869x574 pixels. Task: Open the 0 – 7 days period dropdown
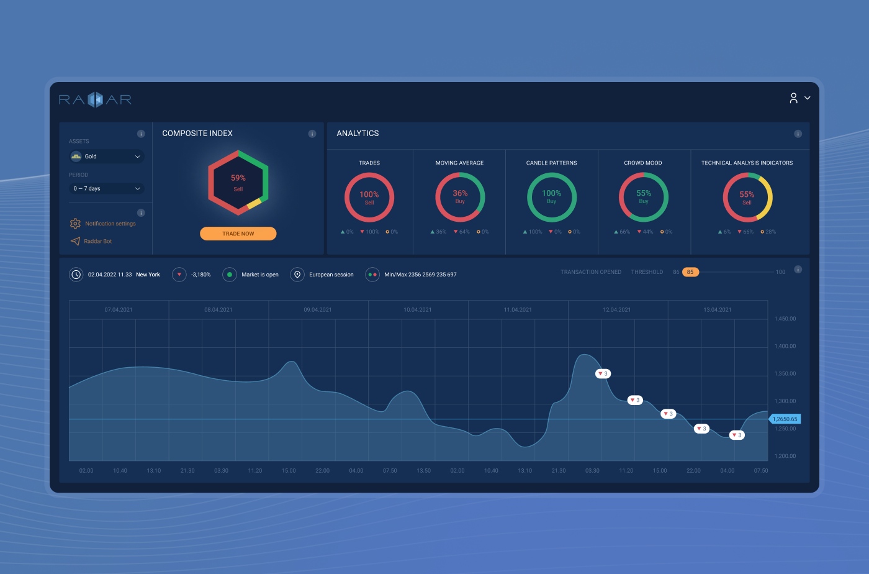[107, 188]
